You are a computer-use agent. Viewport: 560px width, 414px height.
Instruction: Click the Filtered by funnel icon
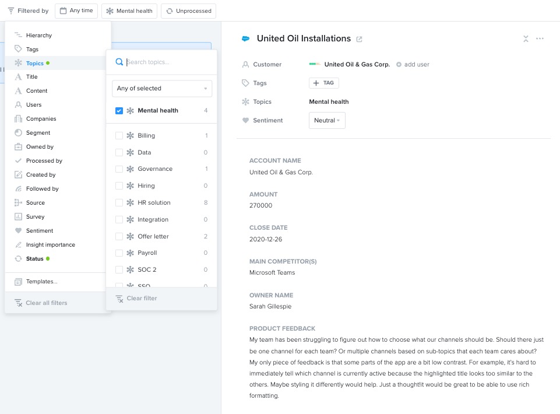click(x=11, y=10)
